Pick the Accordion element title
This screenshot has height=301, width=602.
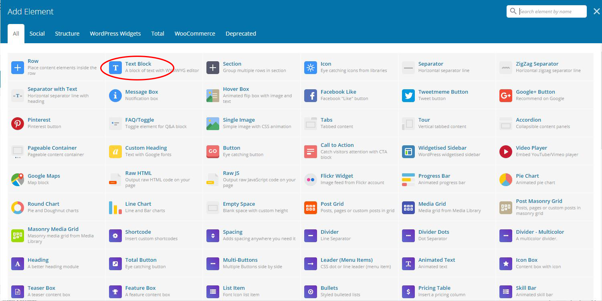tap(528, 120)
